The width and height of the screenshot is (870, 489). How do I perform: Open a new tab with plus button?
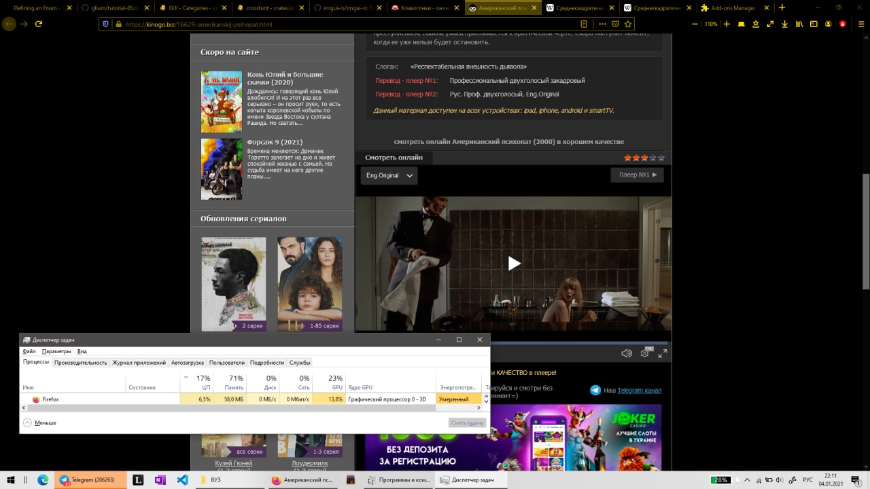782,7
